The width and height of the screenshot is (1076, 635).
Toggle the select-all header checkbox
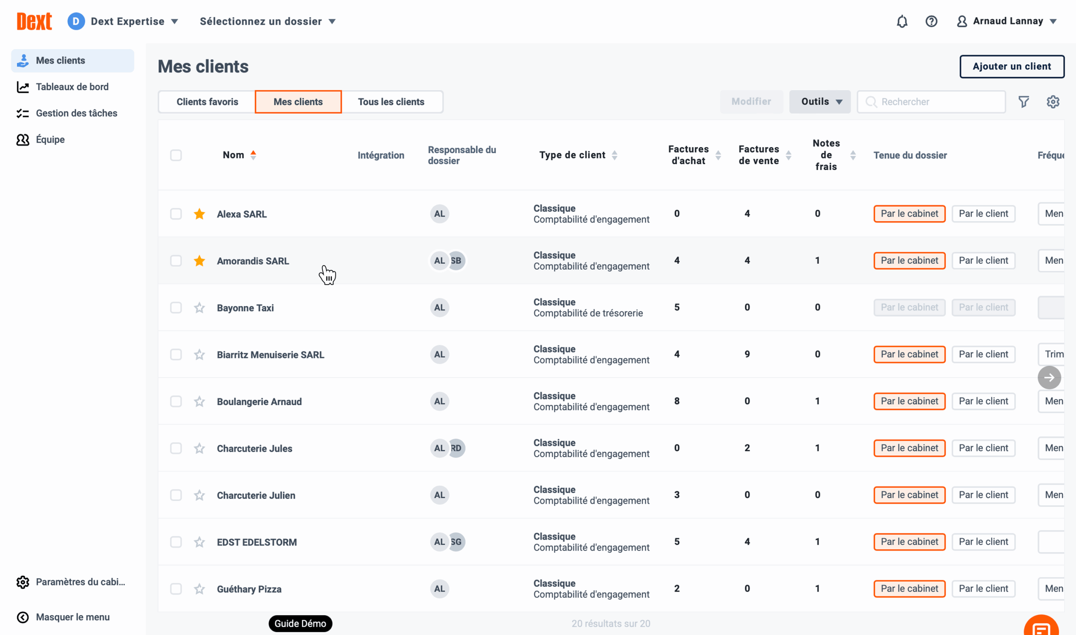click(x=176, y=155)
